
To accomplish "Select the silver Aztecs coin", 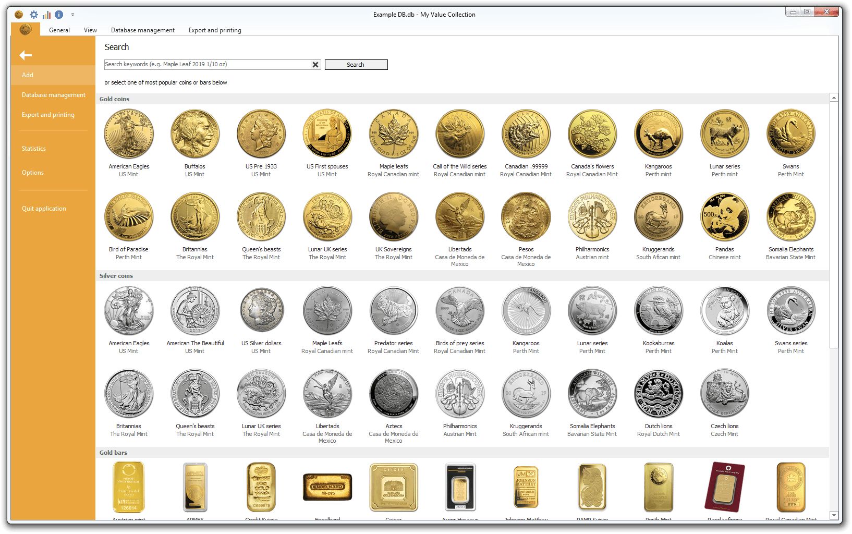I will (394, 394).
